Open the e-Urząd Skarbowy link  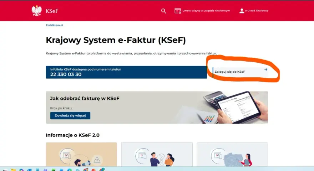pyautogui.click(x=254, y=11)
